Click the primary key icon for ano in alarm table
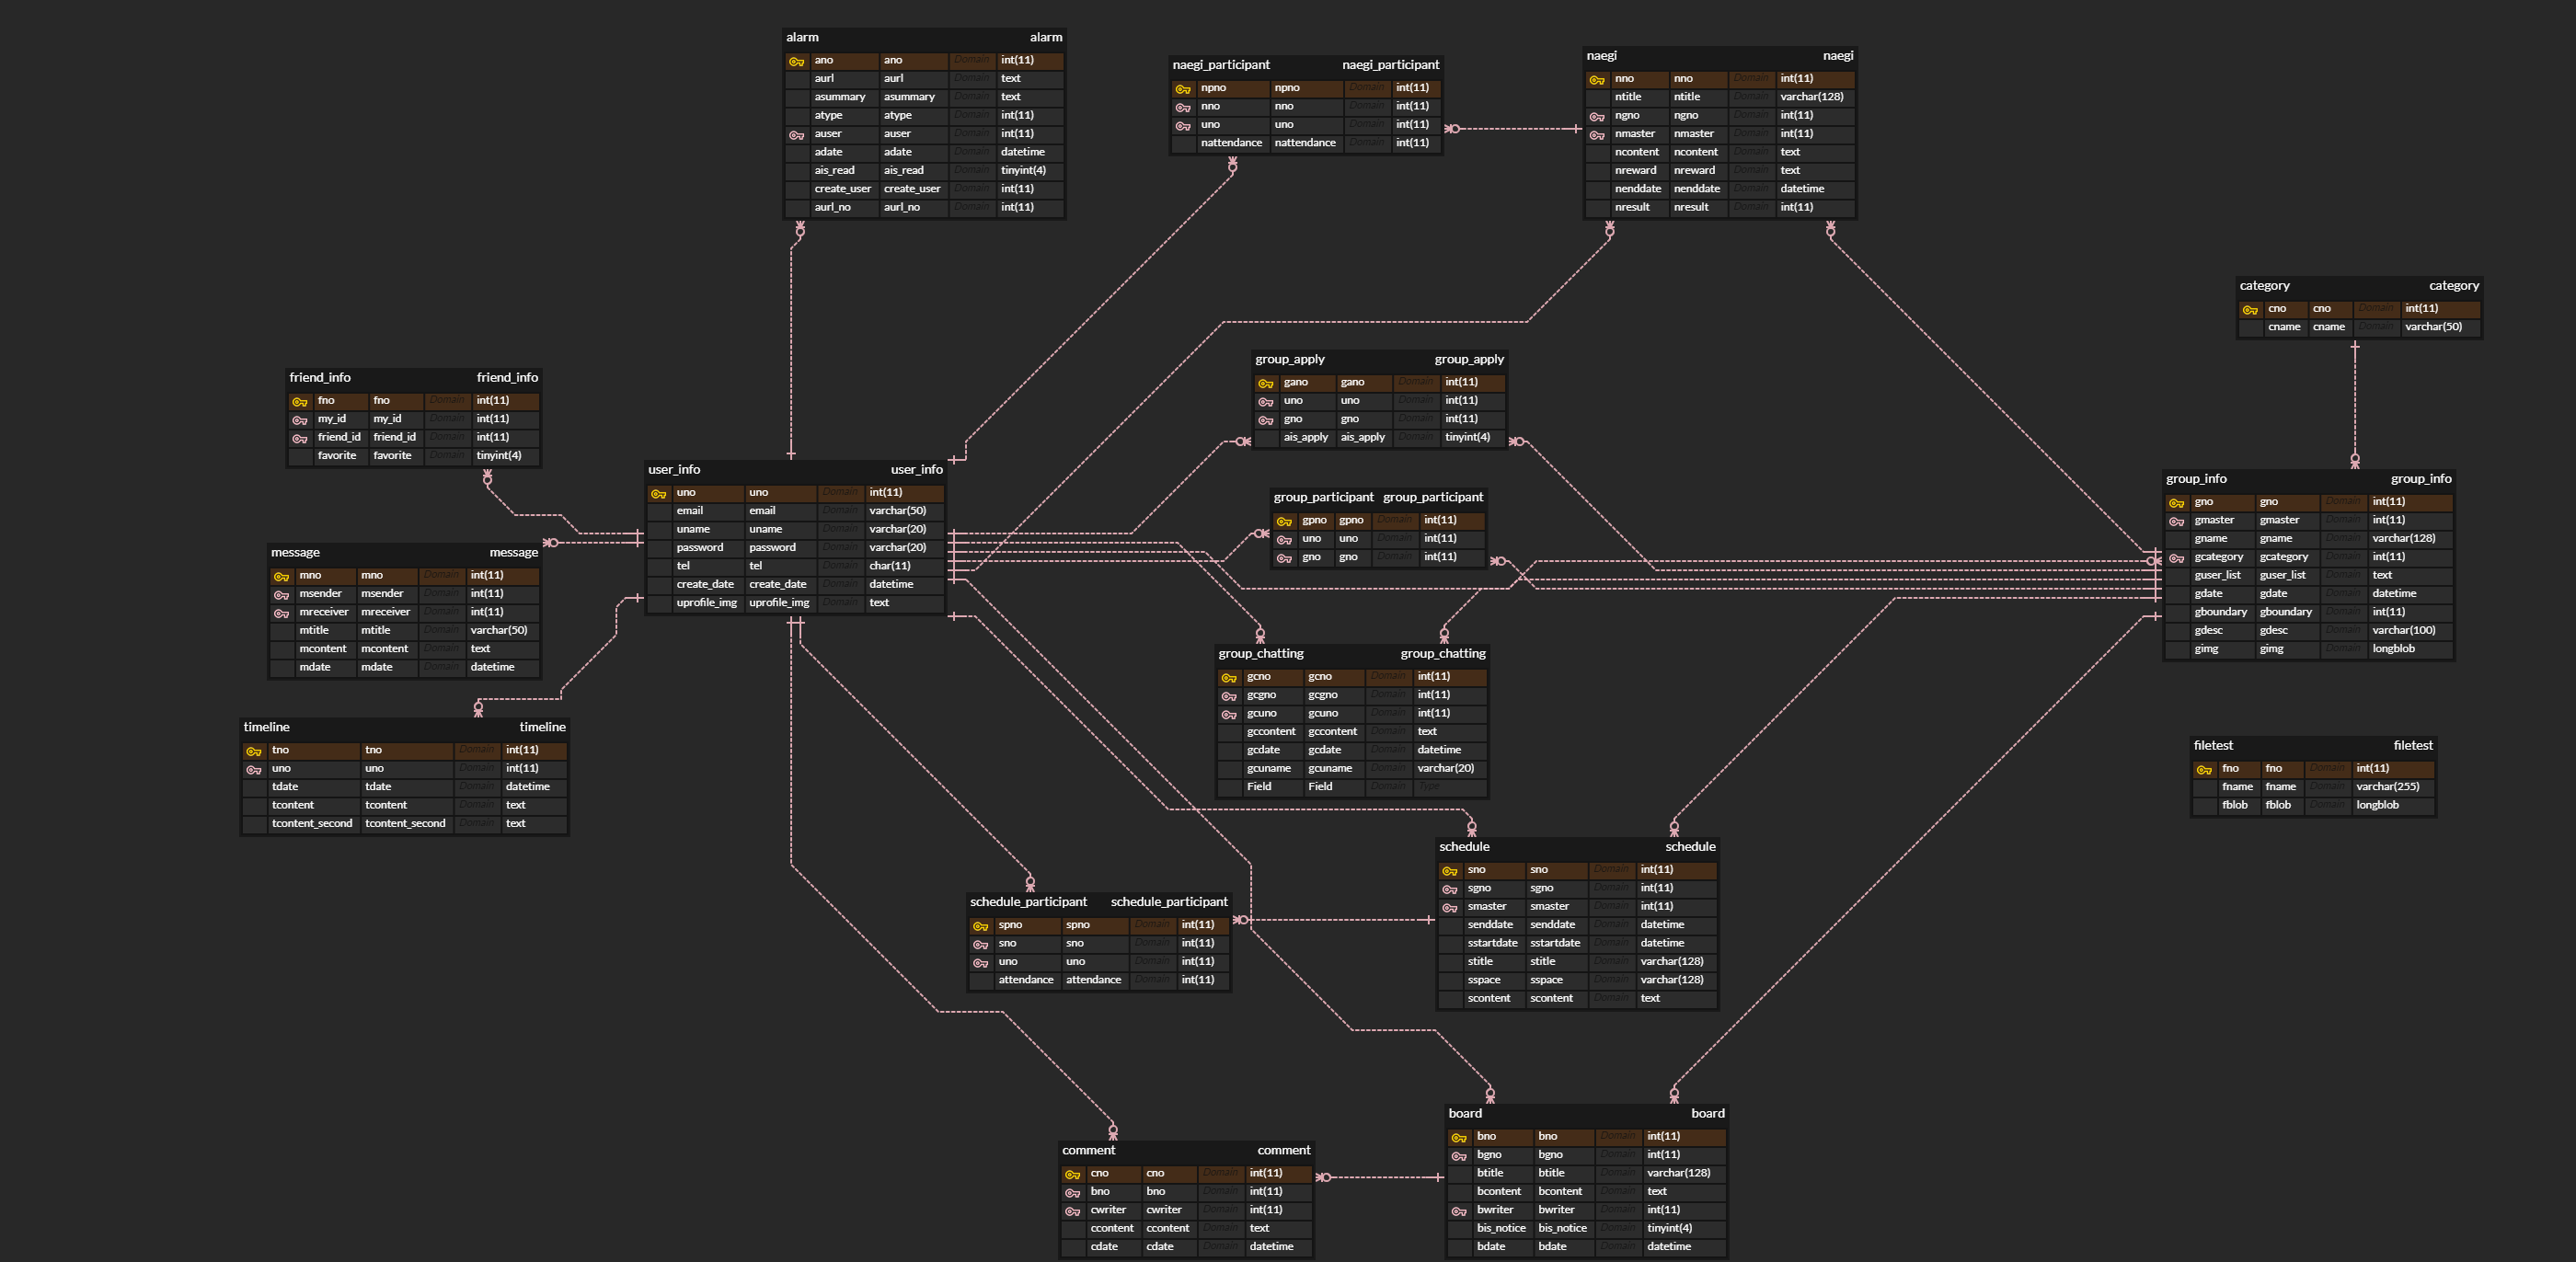Viewport: 2576px width, 1262px height. tap(797, 61)
